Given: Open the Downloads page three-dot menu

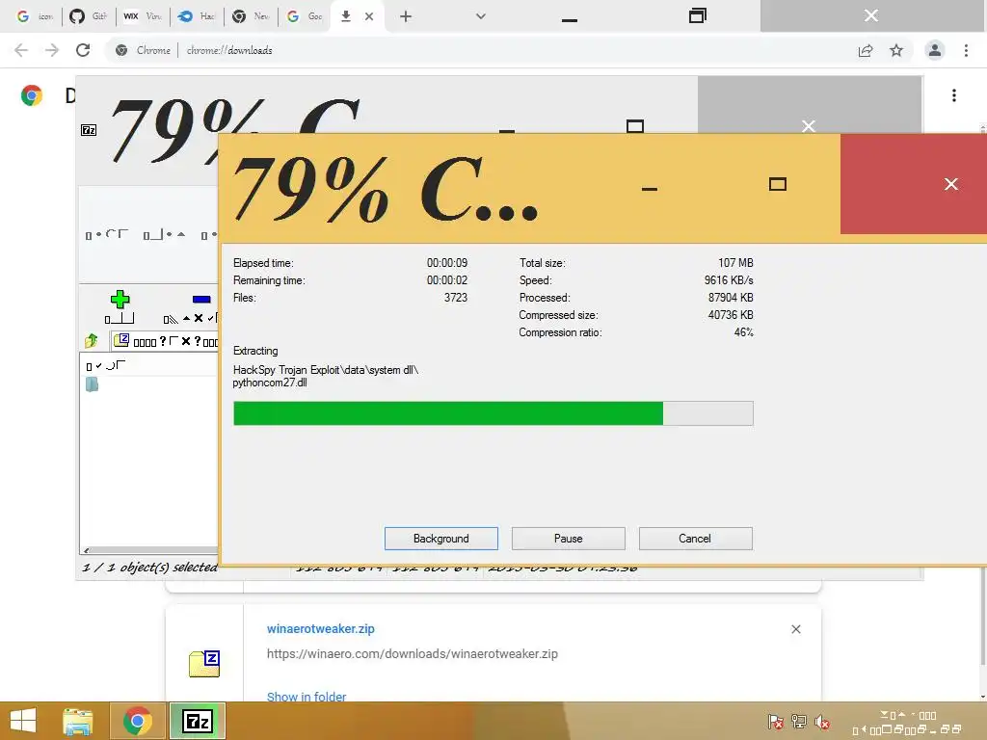Looking at the screenshot, I should coord(954,95).
